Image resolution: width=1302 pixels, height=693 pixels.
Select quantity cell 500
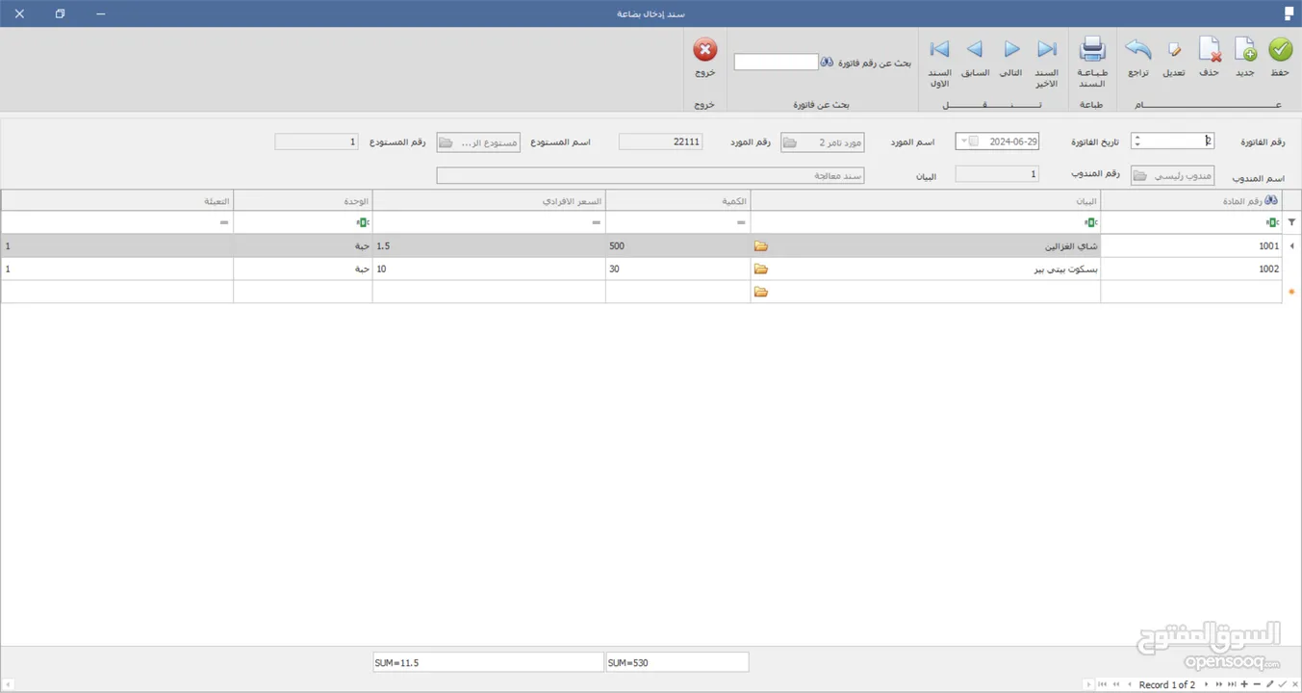pos(677,246)
